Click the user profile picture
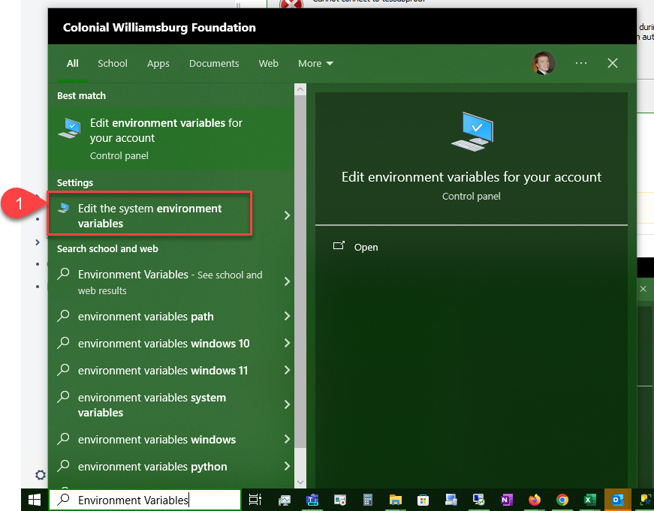The height and width of the screenshot is (511, 654). coord(543,63)
